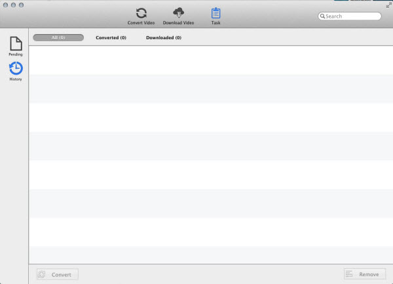Image resolution: width=393 pixels, height=284 pixels.
Task: Click the first empty row in the task list
Action: (210, 60)
